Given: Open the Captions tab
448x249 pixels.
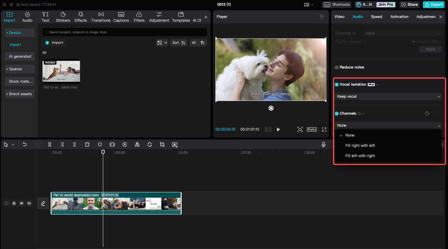Looking at the screenshot, I should click(121, 17).
